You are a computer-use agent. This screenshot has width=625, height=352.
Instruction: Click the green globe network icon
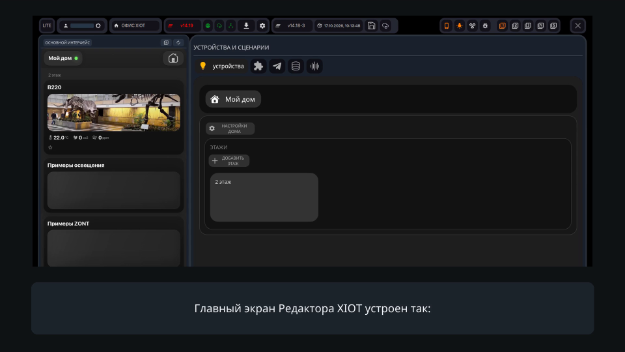coord(208,25)
